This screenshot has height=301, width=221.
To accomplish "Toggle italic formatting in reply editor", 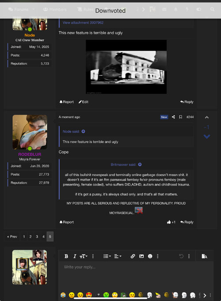I will (x=75, y=256).
